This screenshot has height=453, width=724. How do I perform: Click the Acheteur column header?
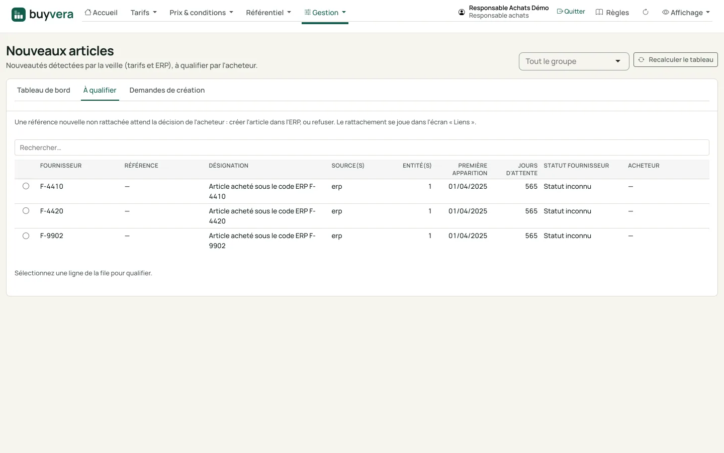point(644,166)
